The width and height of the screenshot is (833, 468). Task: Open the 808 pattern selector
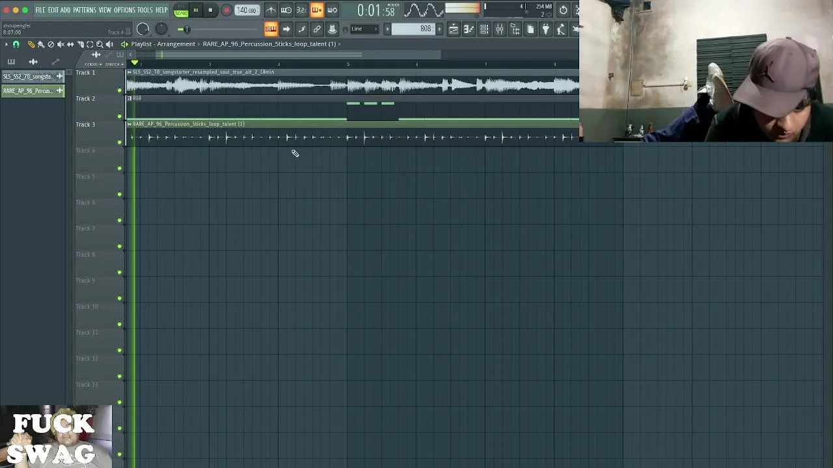coord(413,29)
